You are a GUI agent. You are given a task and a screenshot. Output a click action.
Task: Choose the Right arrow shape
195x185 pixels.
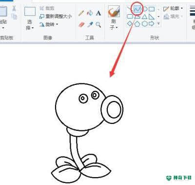pos(152,24)
